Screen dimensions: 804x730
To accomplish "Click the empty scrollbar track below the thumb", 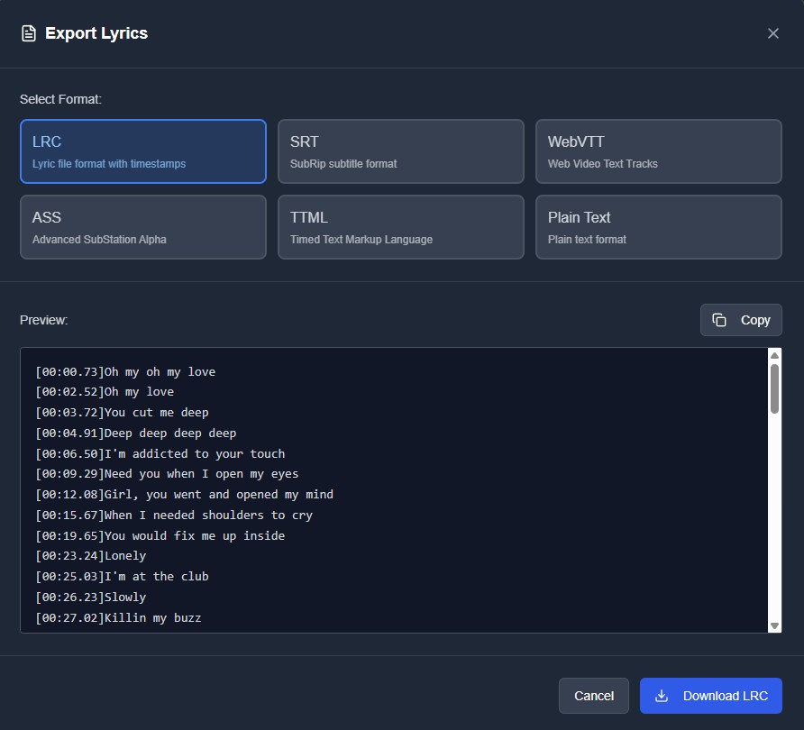I will tap(774, 523).
